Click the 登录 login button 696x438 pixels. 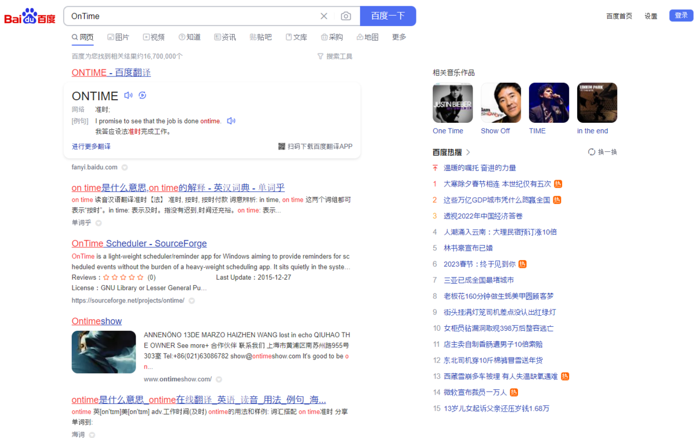click(x=681, y=16)
